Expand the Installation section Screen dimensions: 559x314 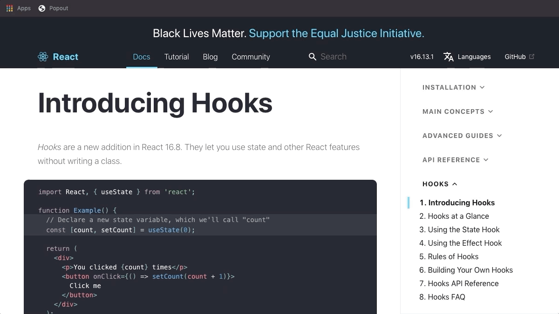point(453,87)
